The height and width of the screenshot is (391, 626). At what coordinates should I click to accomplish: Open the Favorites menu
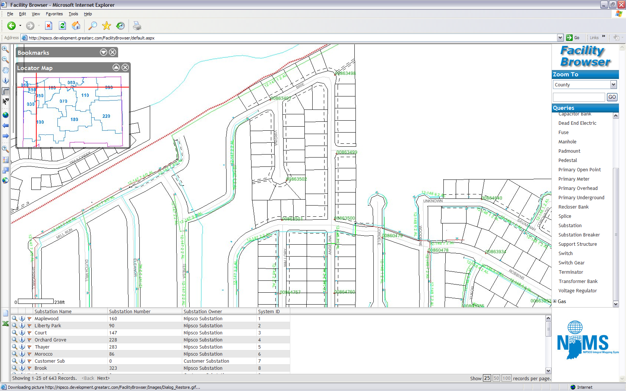[54, 14]
